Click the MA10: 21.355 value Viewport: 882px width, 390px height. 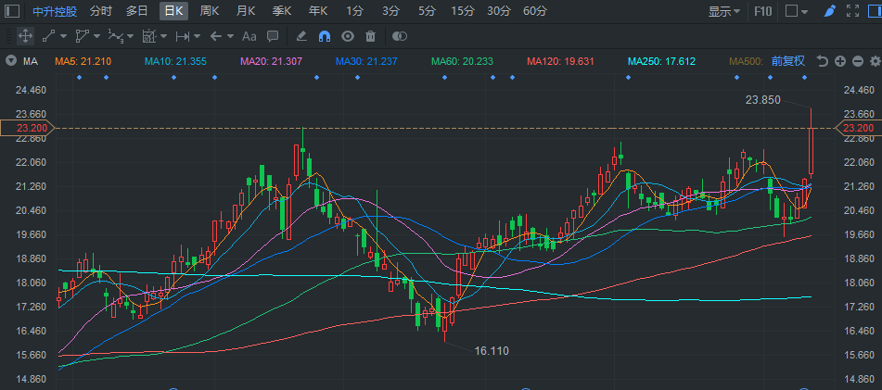pyautogui.click(x=175, y=61)
